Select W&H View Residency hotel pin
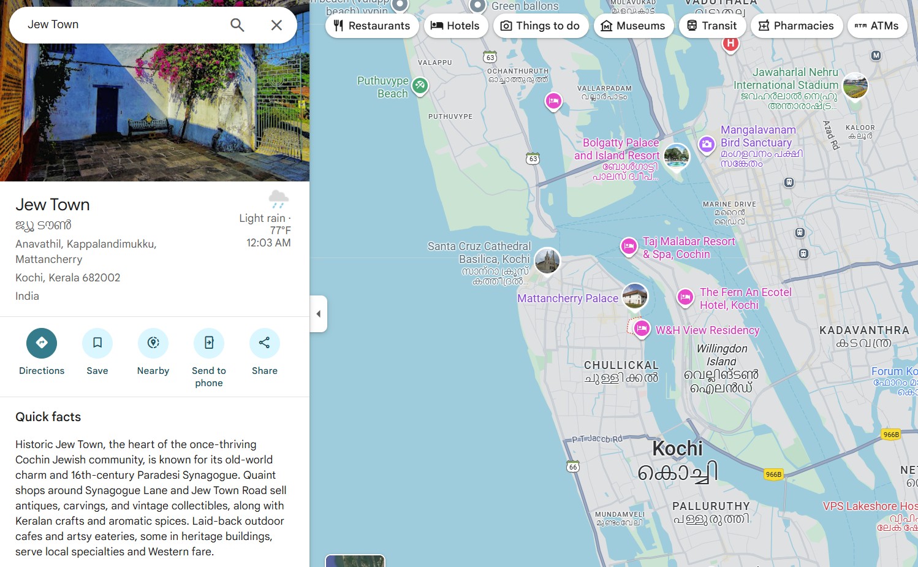 pyautogui.click(x=642, y=329)
